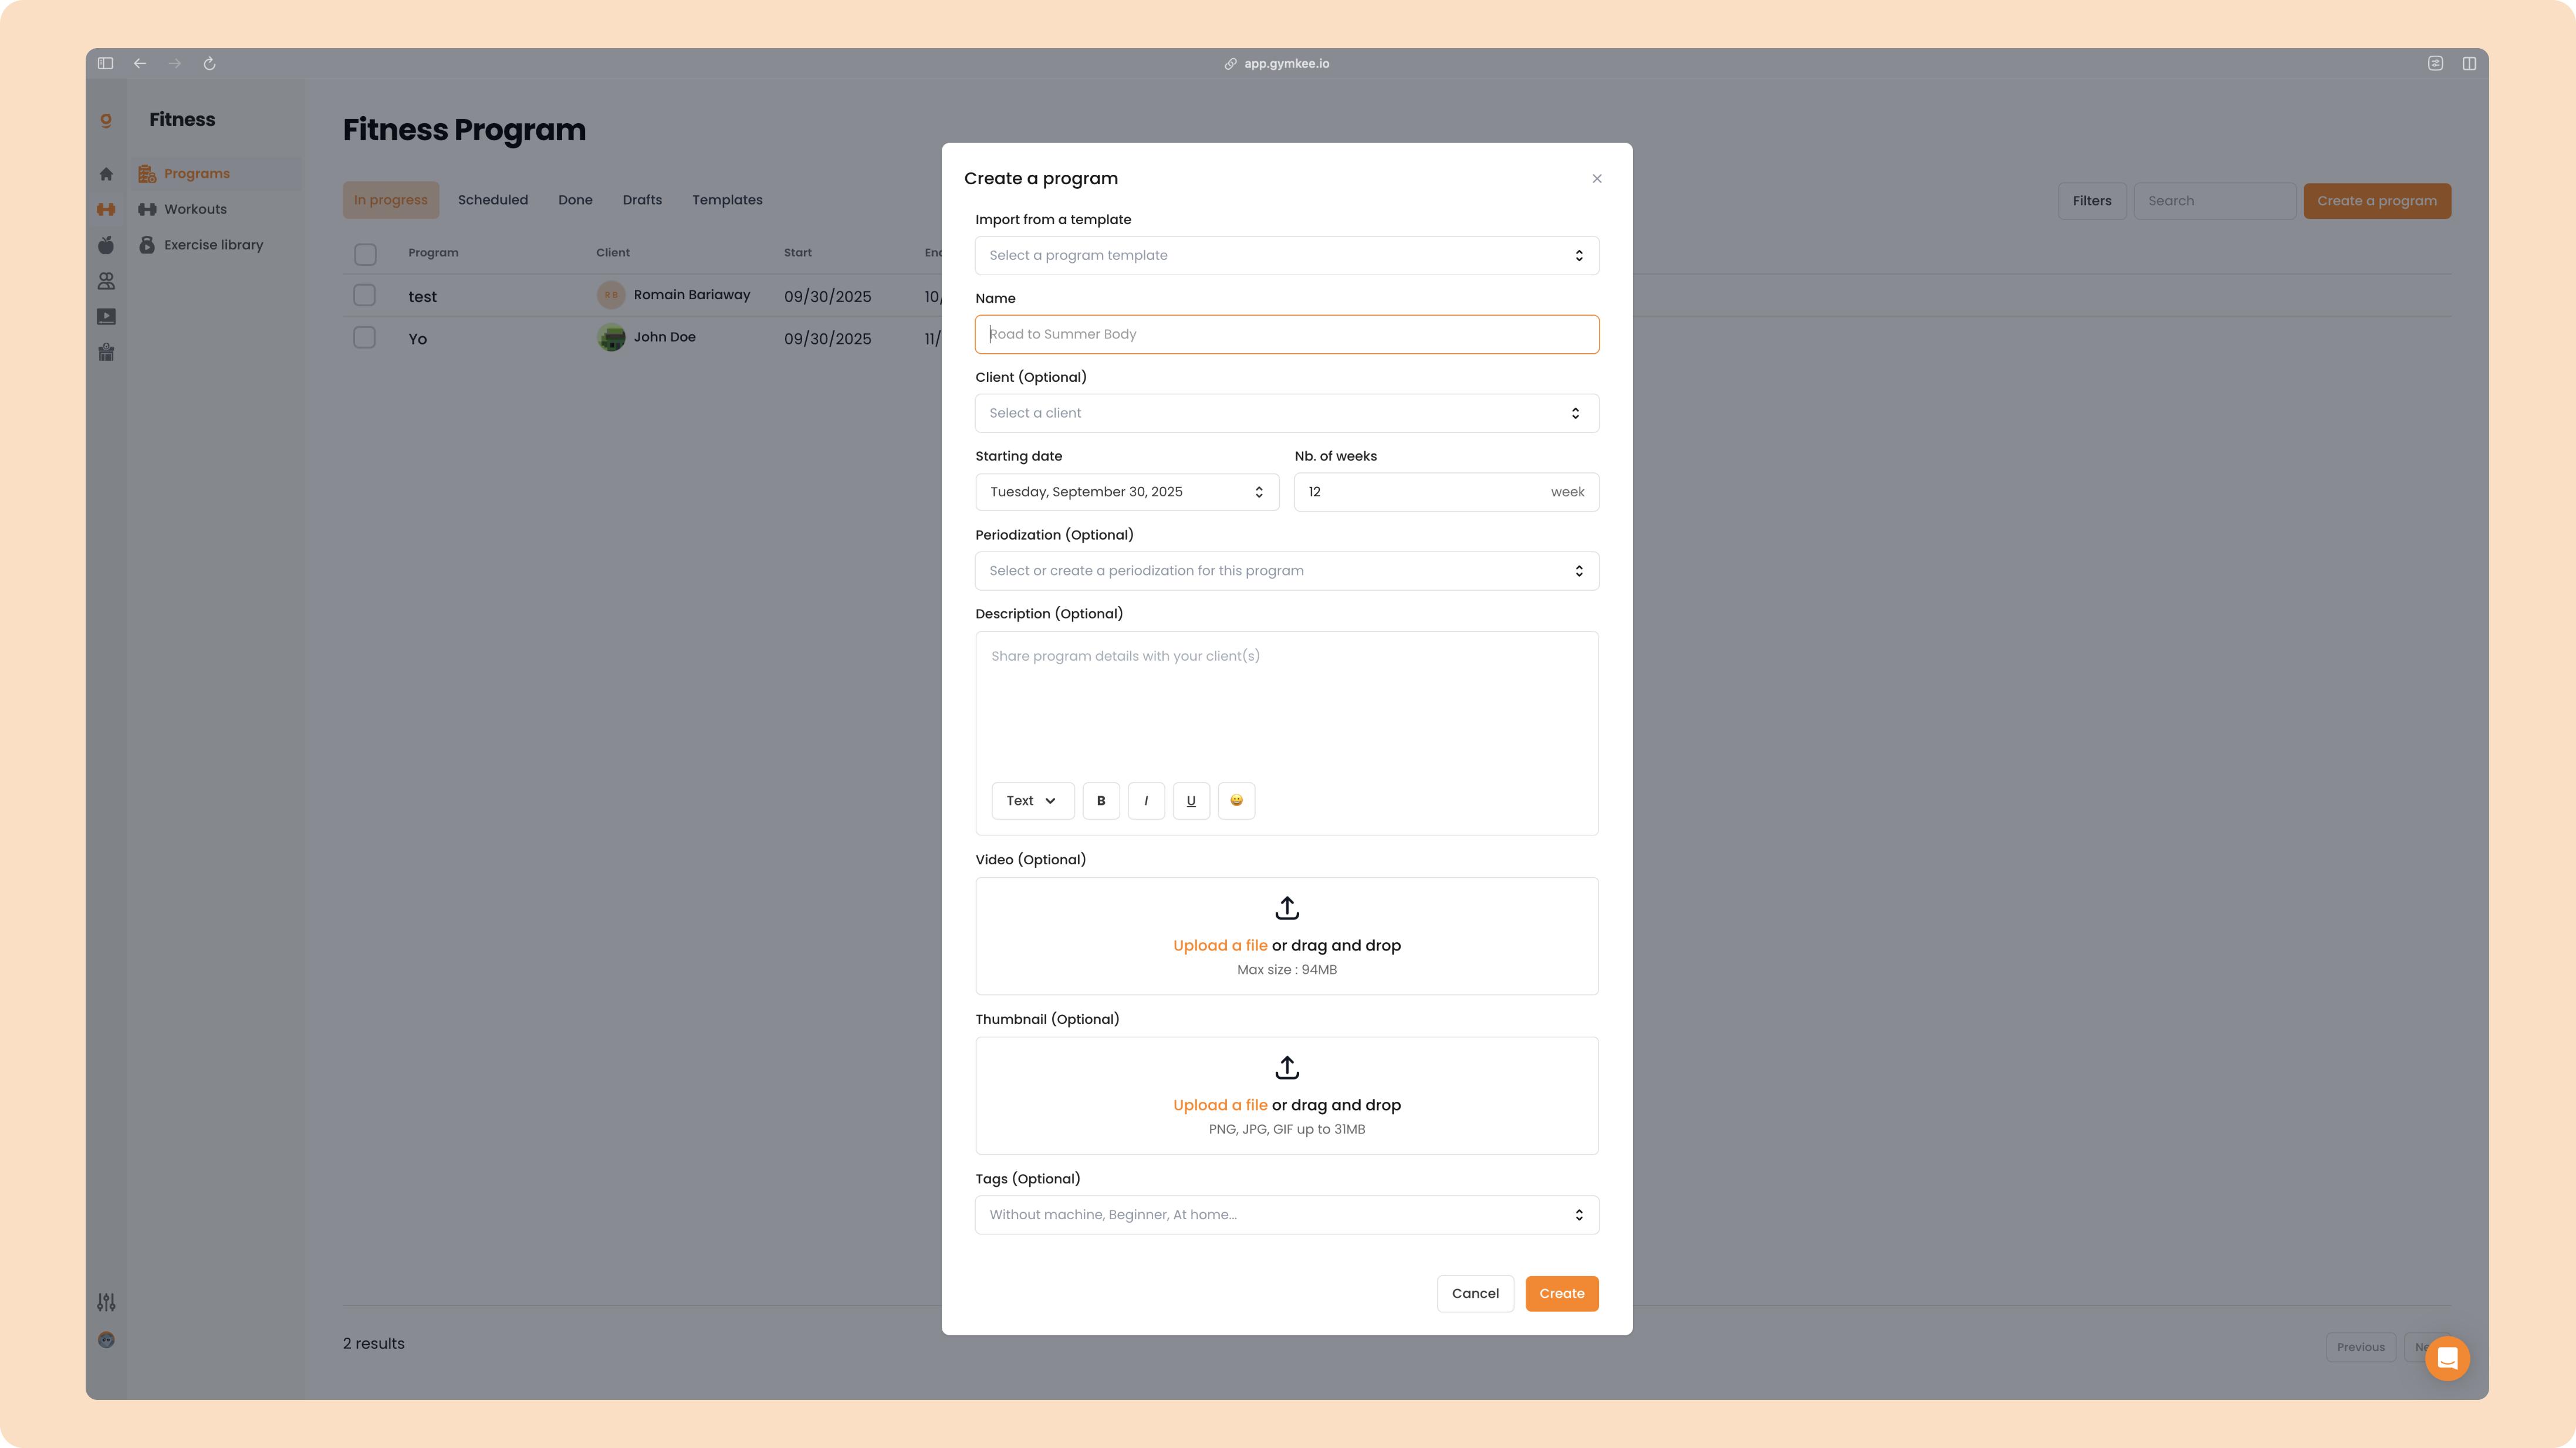
Task: Open Programs in Fitness menu
Action: click(x=216, y=174)
